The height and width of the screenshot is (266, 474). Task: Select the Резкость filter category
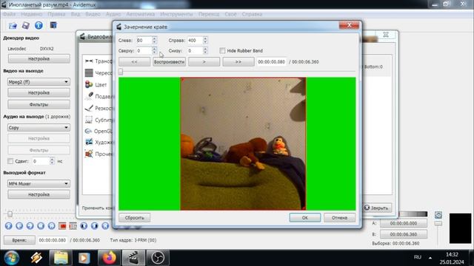(99, 109)
